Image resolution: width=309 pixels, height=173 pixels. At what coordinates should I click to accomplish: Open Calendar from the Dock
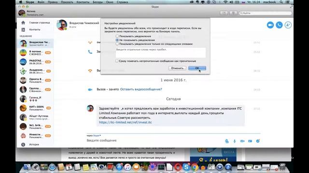[69, 167]
